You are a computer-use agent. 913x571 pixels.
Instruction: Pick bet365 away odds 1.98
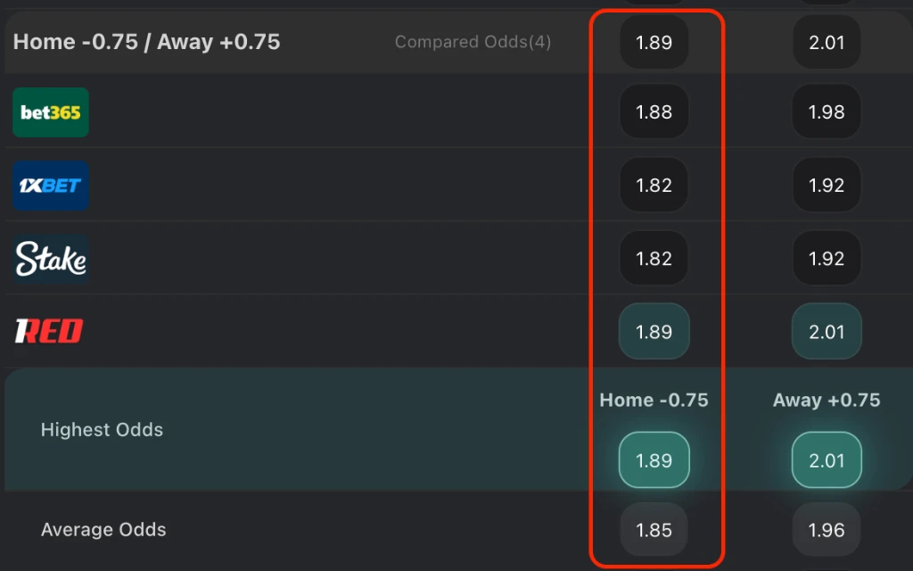pos(827,112)
